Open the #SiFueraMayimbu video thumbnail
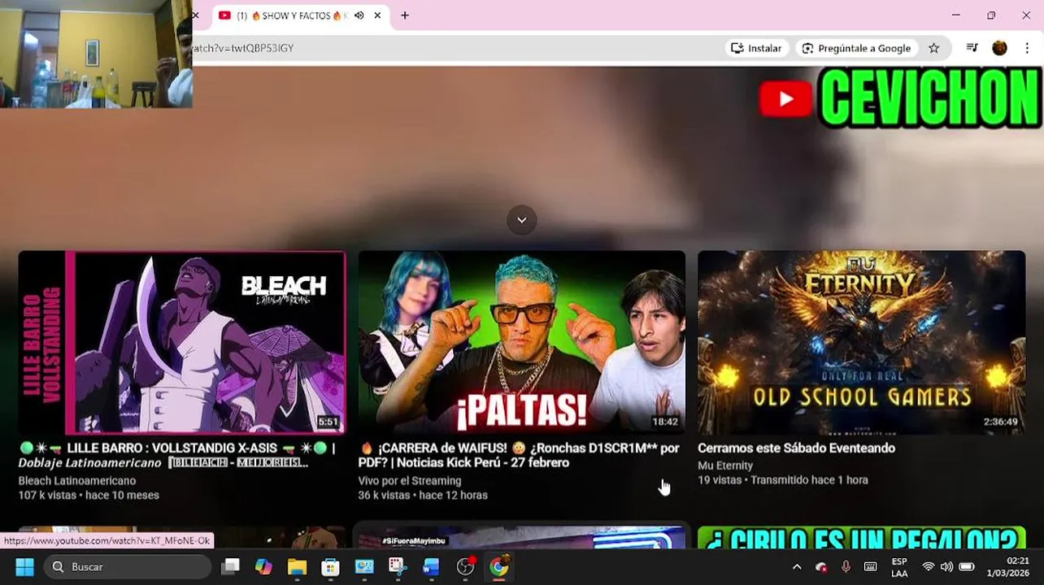This screenshot has height=585, width=1044. coord(522,538)
